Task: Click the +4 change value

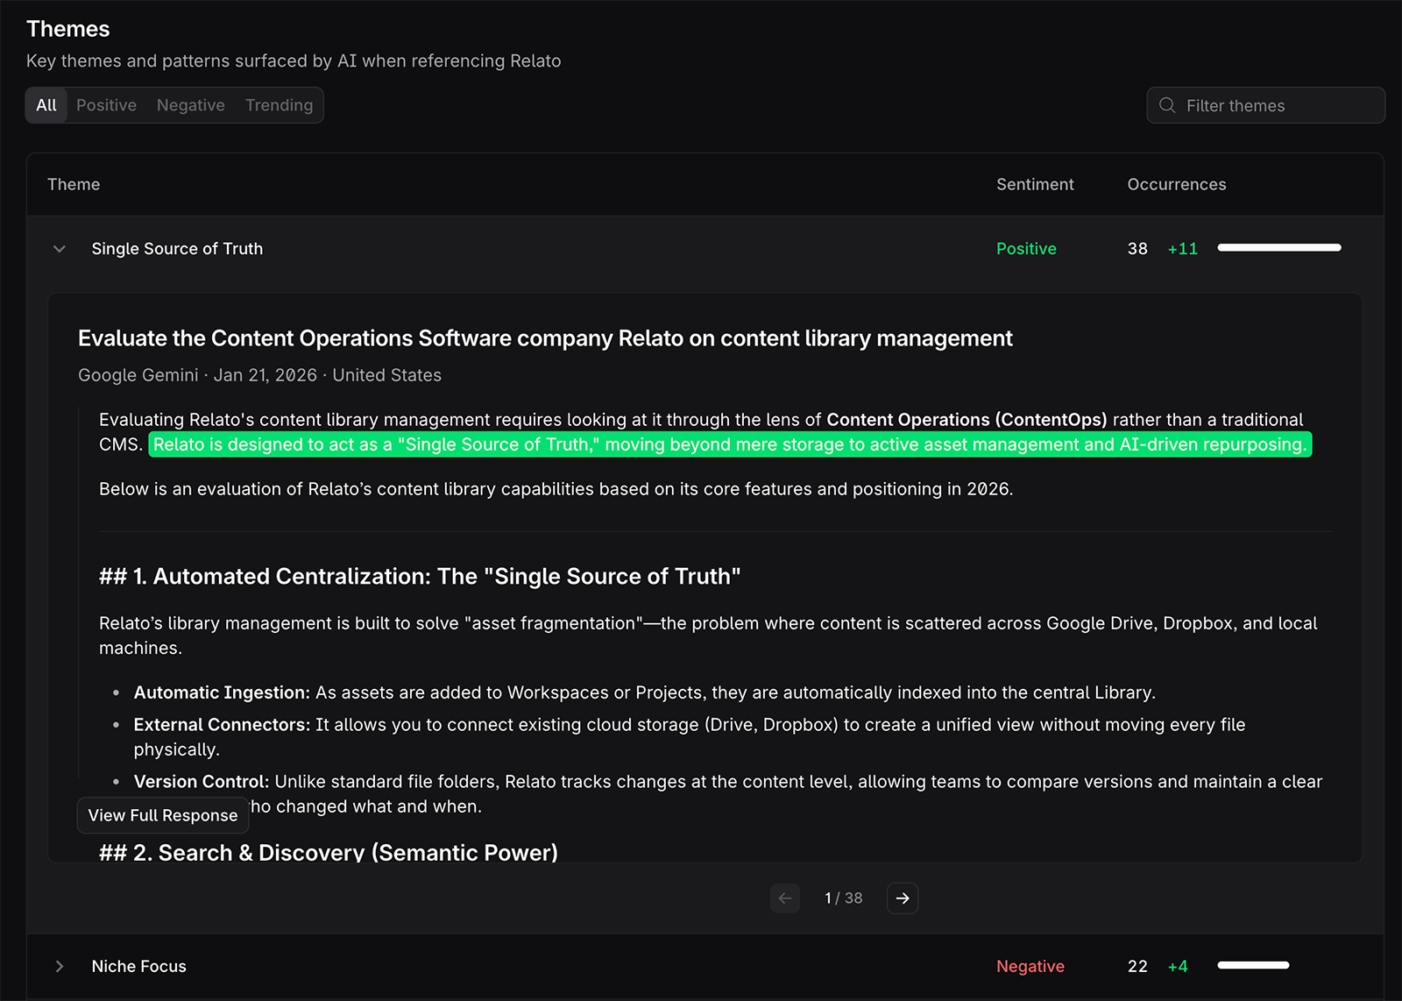Action: (x=1178, y=966)
